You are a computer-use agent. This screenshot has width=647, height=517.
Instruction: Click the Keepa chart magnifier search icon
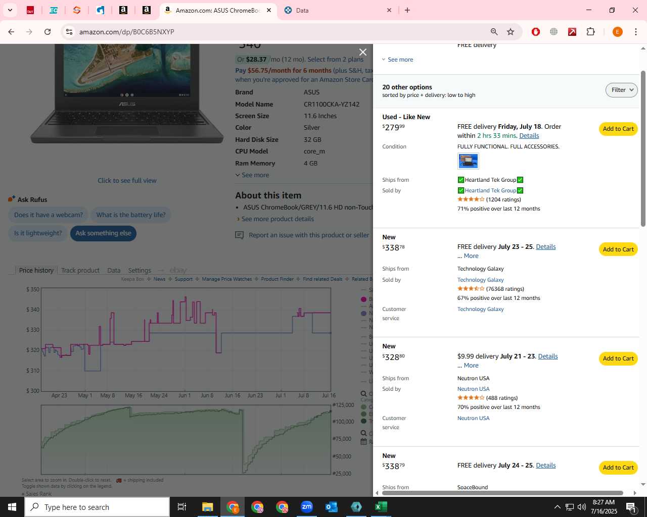pos(363,394)
